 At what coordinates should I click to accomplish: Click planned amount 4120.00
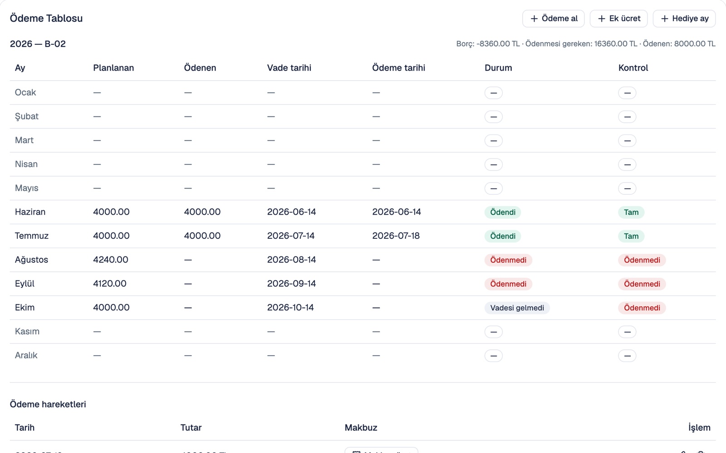pyautogui.click(x=110, y=284)
